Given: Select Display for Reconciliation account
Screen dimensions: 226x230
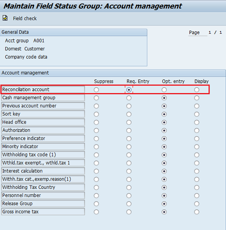Looking at the screenshot, I should pos(197,90).
